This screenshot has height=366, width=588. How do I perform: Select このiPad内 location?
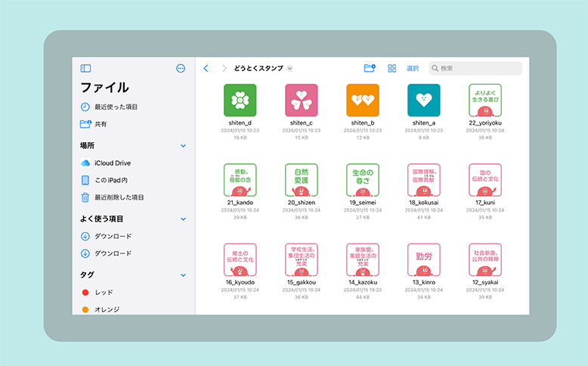point(110,180)
